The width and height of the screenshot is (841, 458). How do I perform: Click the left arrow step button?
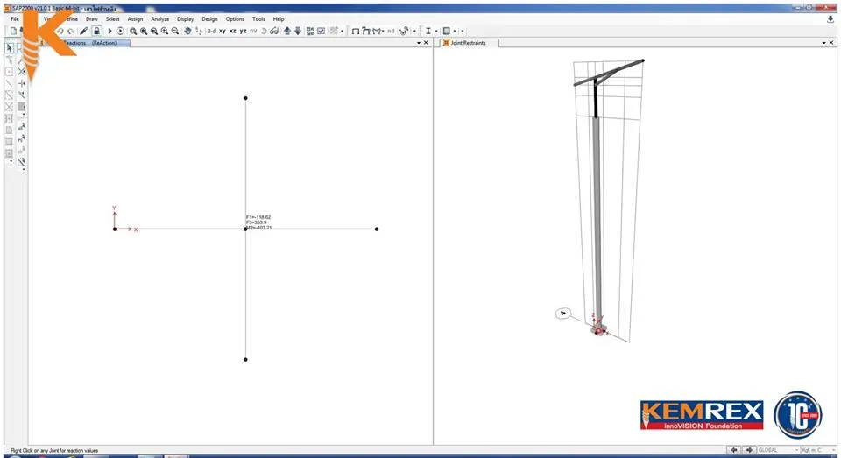point(734,450)
